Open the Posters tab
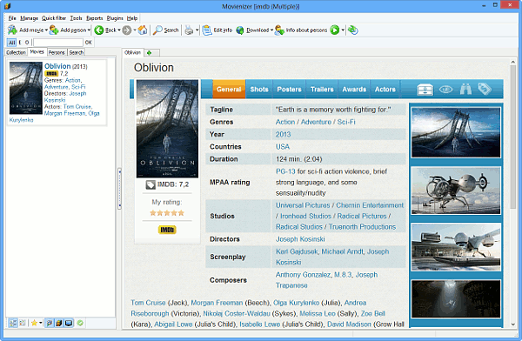 [289, 90]
